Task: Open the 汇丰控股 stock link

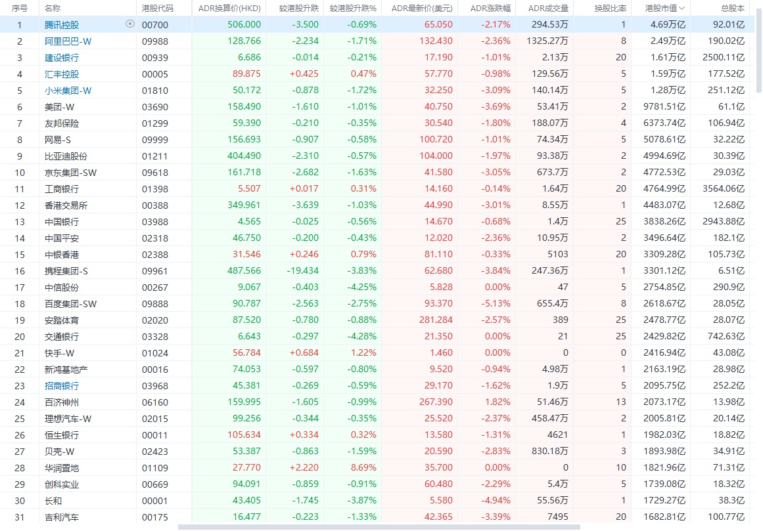Action: [x=62, y=74]
